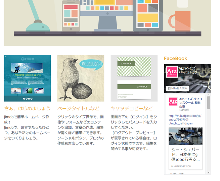Click the Facebook widget scroll up arrow
This screenshot has height=181, width=220.
point(209,95)
